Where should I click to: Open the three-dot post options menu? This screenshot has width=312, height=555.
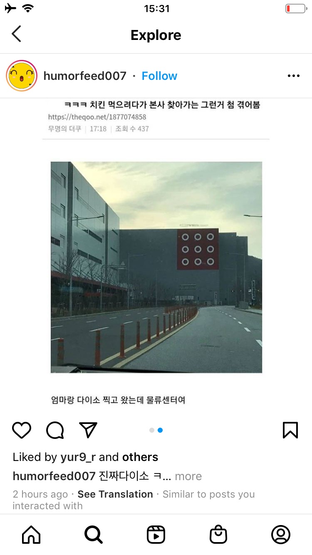click(294, 76)
